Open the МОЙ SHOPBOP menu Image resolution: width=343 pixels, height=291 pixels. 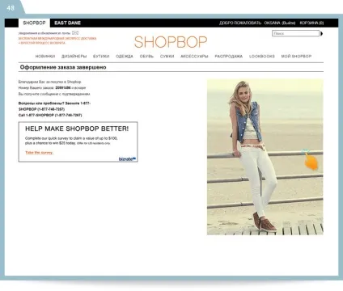(x=296, y=57)
